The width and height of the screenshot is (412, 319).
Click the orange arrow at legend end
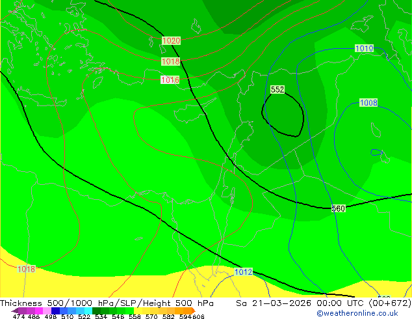point(194,311)
